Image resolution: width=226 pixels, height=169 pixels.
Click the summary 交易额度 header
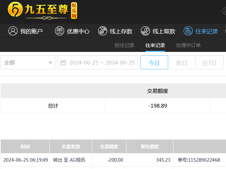[158, 91]
